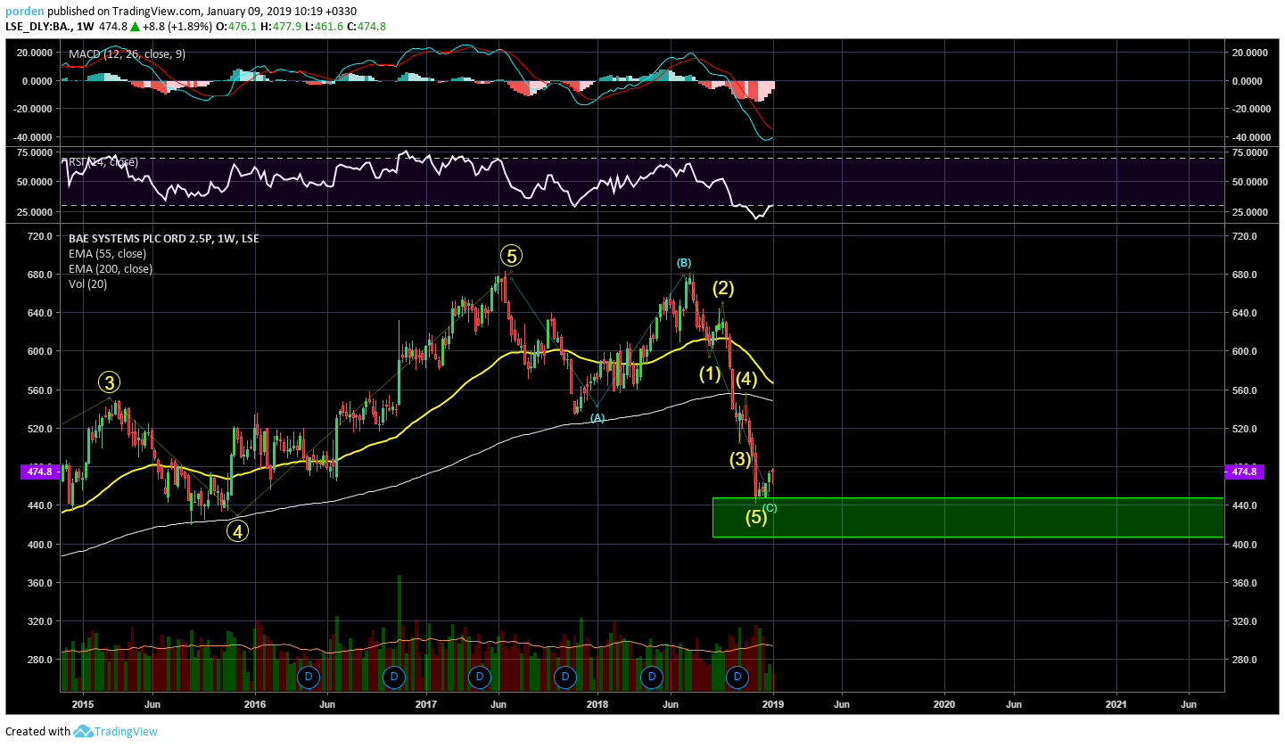Image resolution: width=1285 pixels, height=747 pixels.
Task: Select the dividend D marker nearest April 2017
Action: 480,677
